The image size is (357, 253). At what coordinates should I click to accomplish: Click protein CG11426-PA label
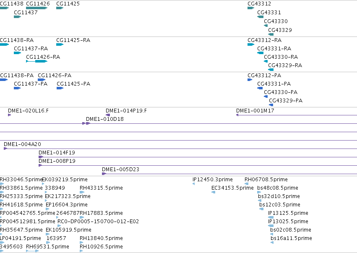[55, 76]
